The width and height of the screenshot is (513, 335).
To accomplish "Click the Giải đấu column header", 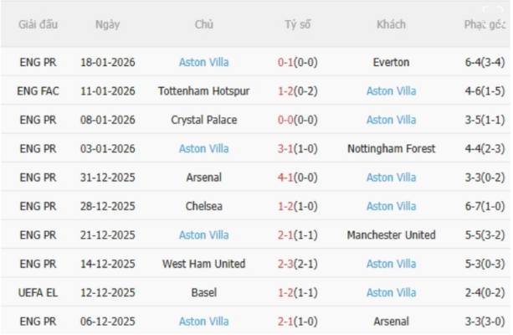I will 38,24.
